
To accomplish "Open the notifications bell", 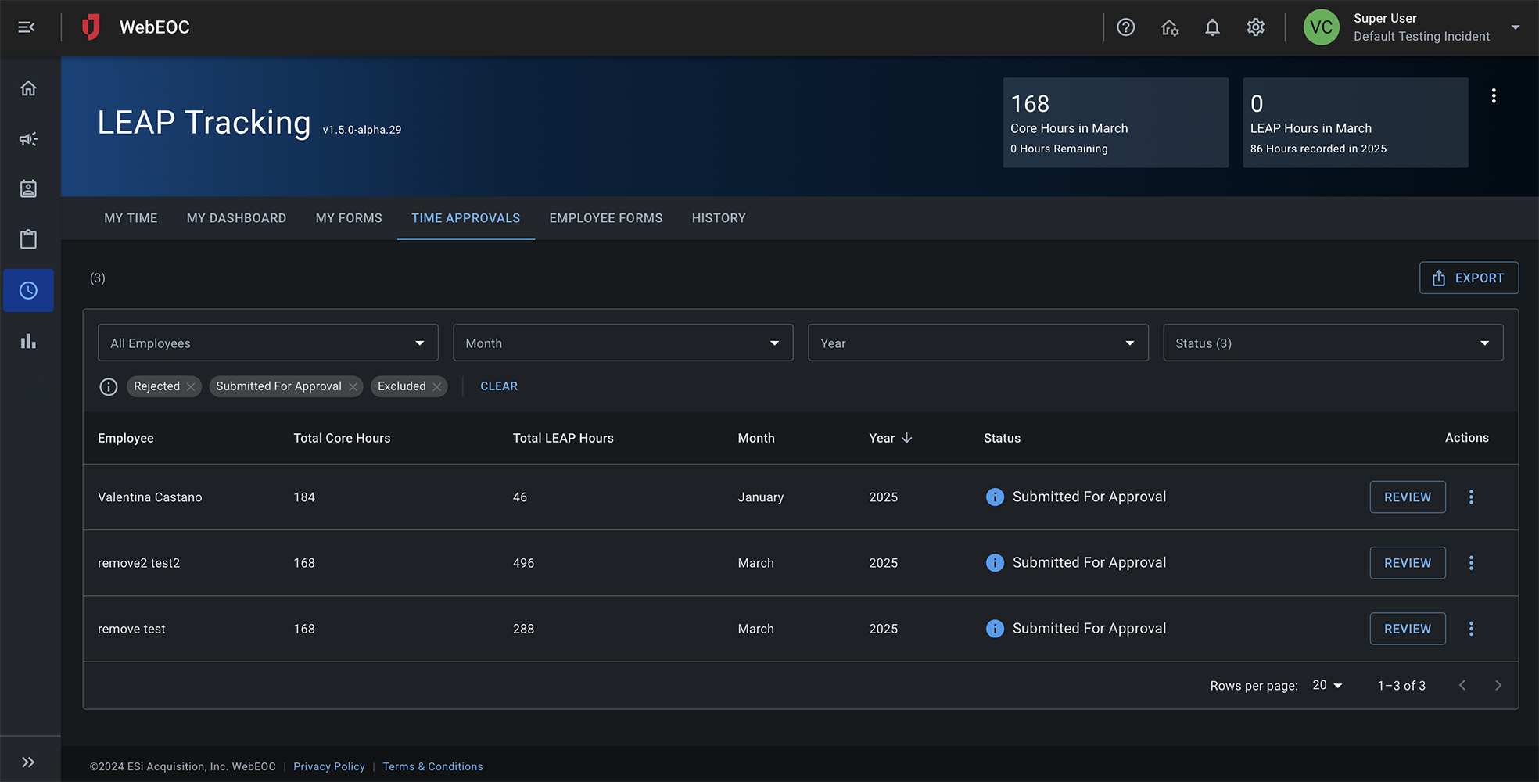I will [x=1212, y=27].
